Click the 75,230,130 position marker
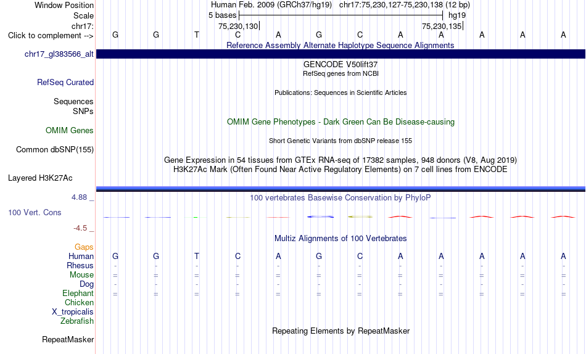The image size is (586, 354). (239, 26)
